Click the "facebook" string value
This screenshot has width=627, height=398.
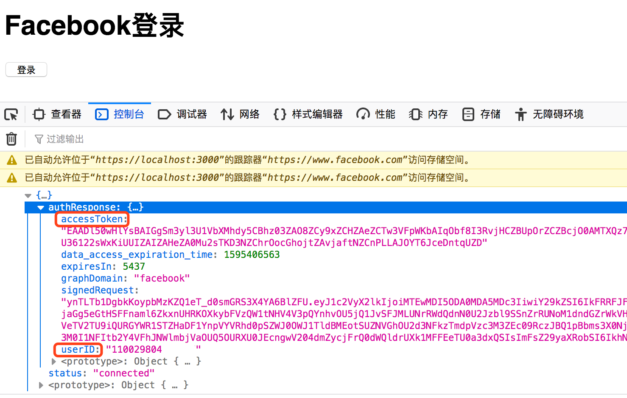(x=162, y=279)
